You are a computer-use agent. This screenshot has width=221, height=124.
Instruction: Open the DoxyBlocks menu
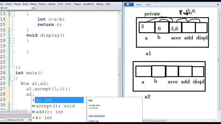(88, 4)
